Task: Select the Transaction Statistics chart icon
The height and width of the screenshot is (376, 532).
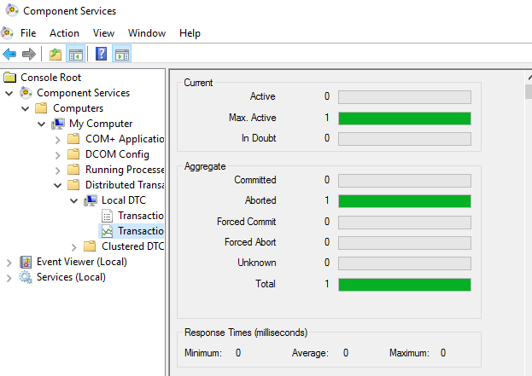Action: (x=108, y=231)
